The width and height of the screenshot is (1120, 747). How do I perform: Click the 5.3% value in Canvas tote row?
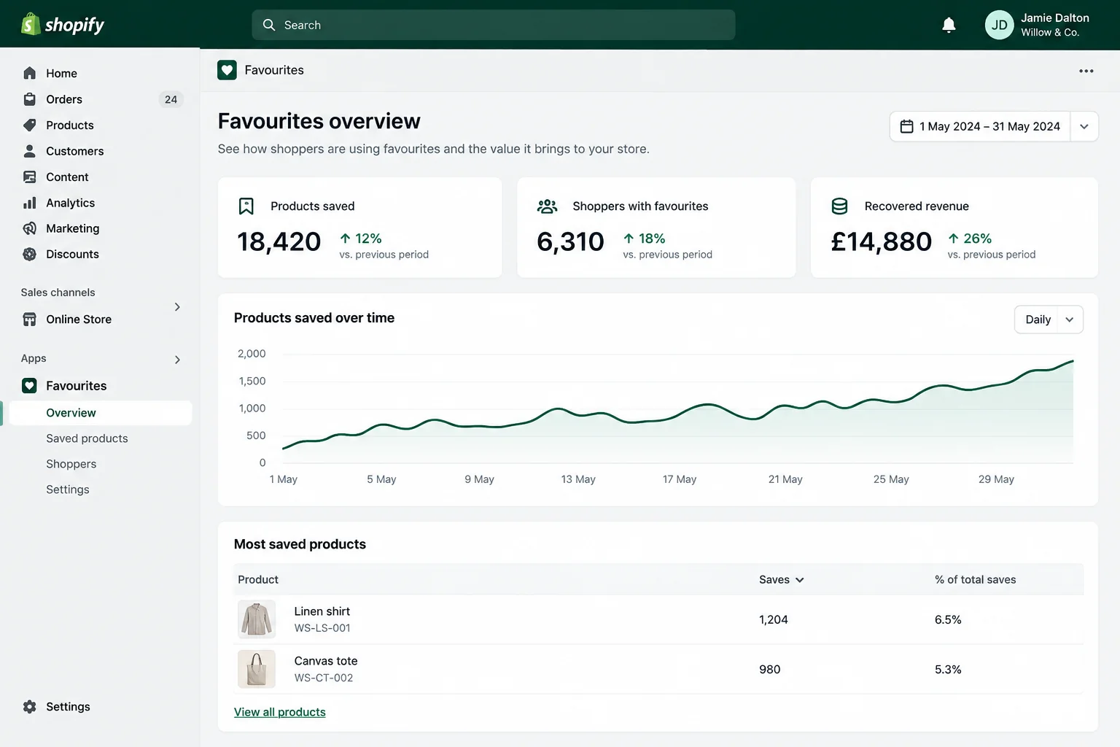tap(948, 669)
